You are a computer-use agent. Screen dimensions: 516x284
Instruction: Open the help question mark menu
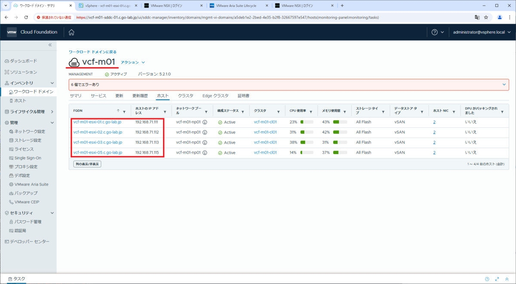(438, 32)
